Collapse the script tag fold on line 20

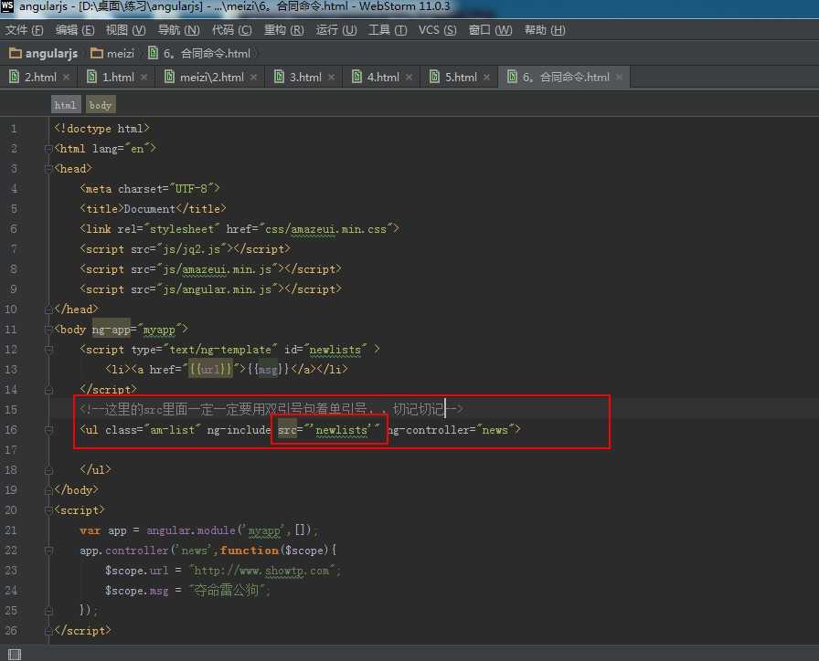tap(48, 510)
